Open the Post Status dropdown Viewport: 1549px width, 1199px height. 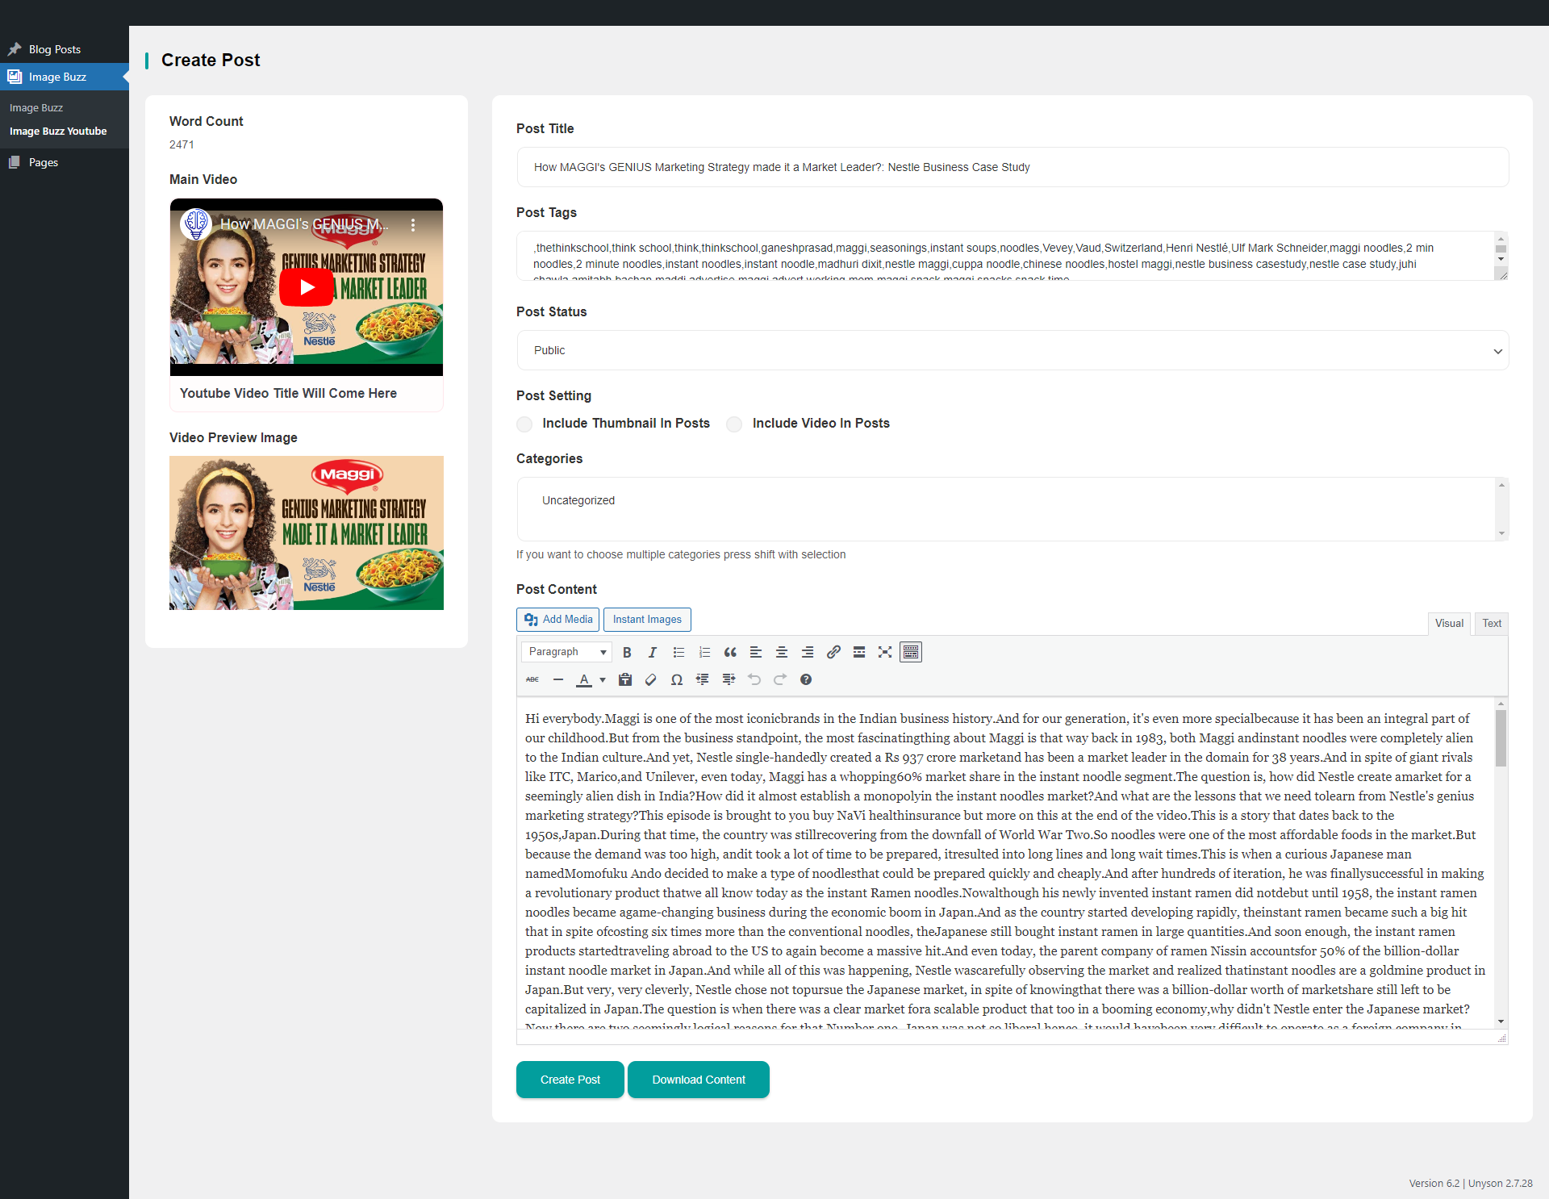tap(1012, 350)
